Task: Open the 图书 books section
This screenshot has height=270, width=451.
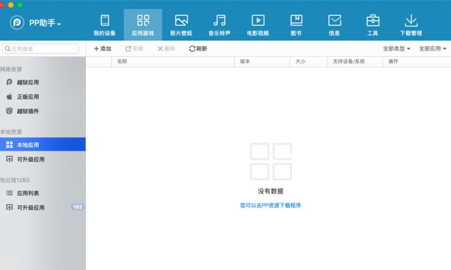Action: (x=296, y=25)
